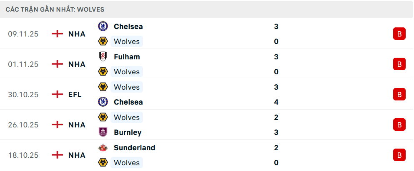Screen dimensions: 414x171
Task: Select the Sunderland team name
Action: (x=134, y=147)
